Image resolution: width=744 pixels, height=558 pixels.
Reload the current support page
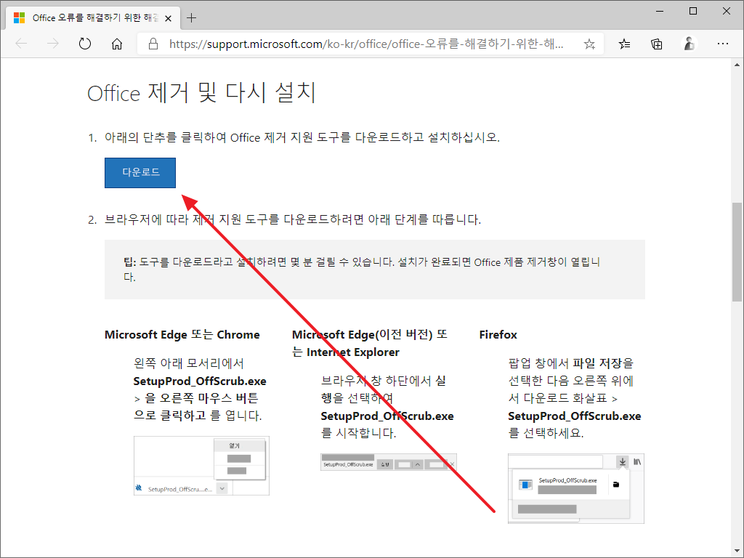tap(84, 44)
